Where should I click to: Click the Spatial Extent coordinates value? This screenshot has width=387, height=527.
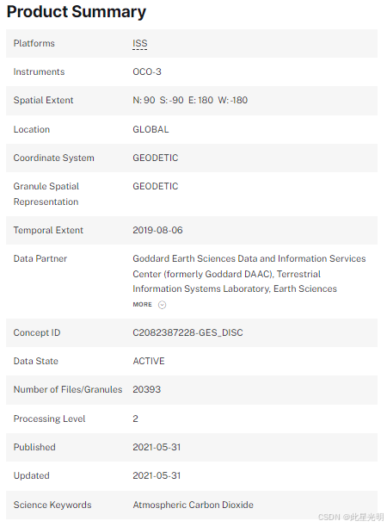point(190,100)
